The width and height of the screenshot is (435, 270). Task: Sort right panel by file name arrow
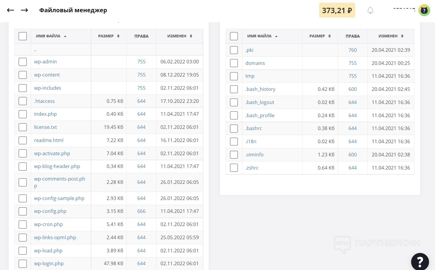click(276, 36)
